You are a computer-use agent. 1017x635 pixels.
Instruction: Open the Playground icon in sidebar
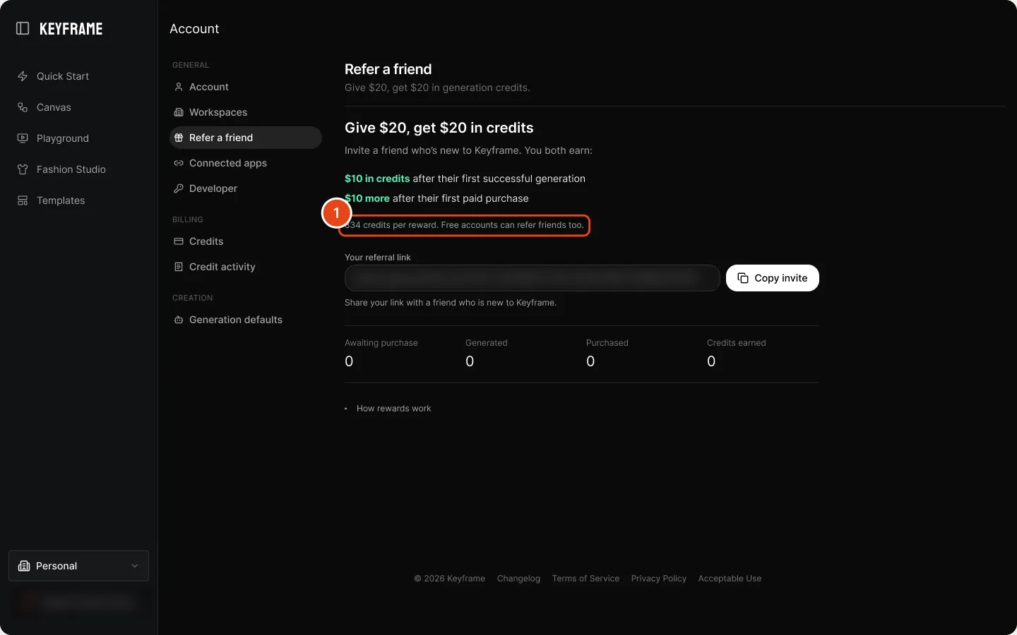tap(23, 138)
